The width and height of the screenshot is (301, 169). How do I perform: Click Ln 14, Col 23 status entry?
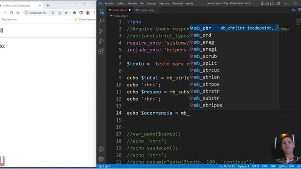pyautogui.click(x=227, y=166)
